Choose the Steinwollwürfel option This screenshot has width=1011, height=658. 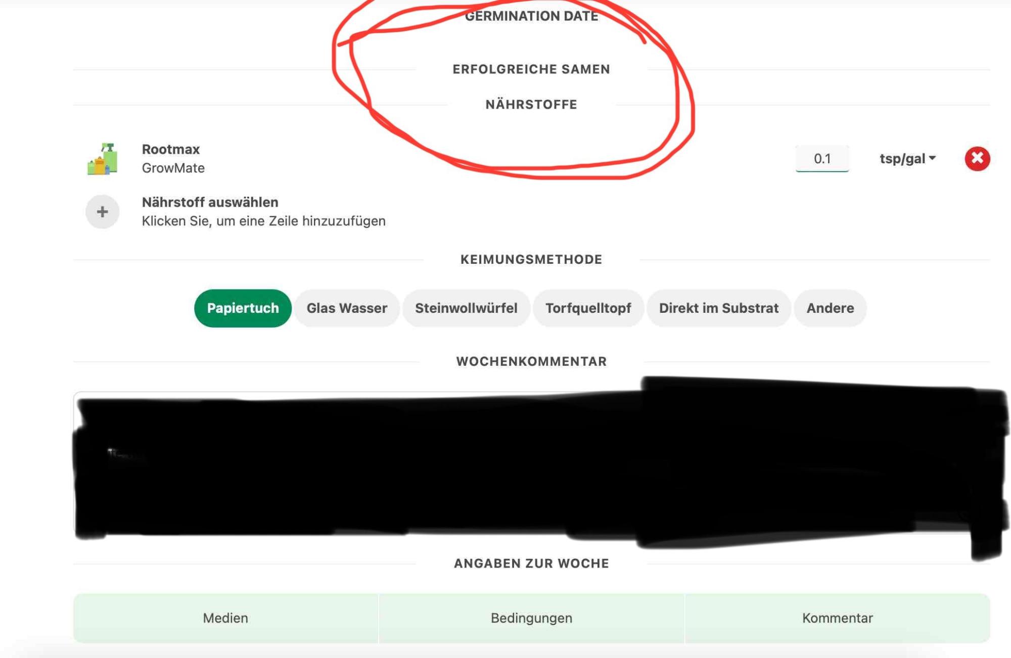pyautogui.click(x=466, y=308)
